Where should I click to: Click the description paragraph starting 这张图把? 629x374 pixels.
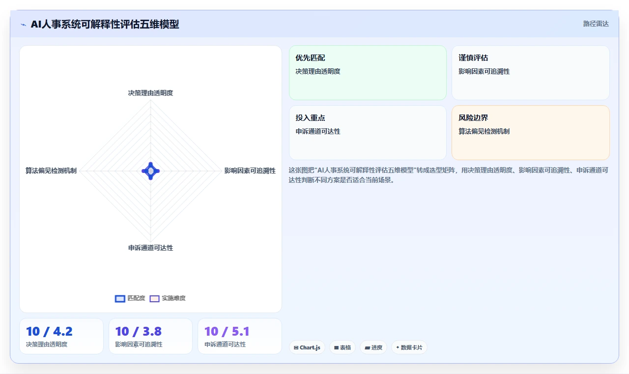(x=448, y=175)
